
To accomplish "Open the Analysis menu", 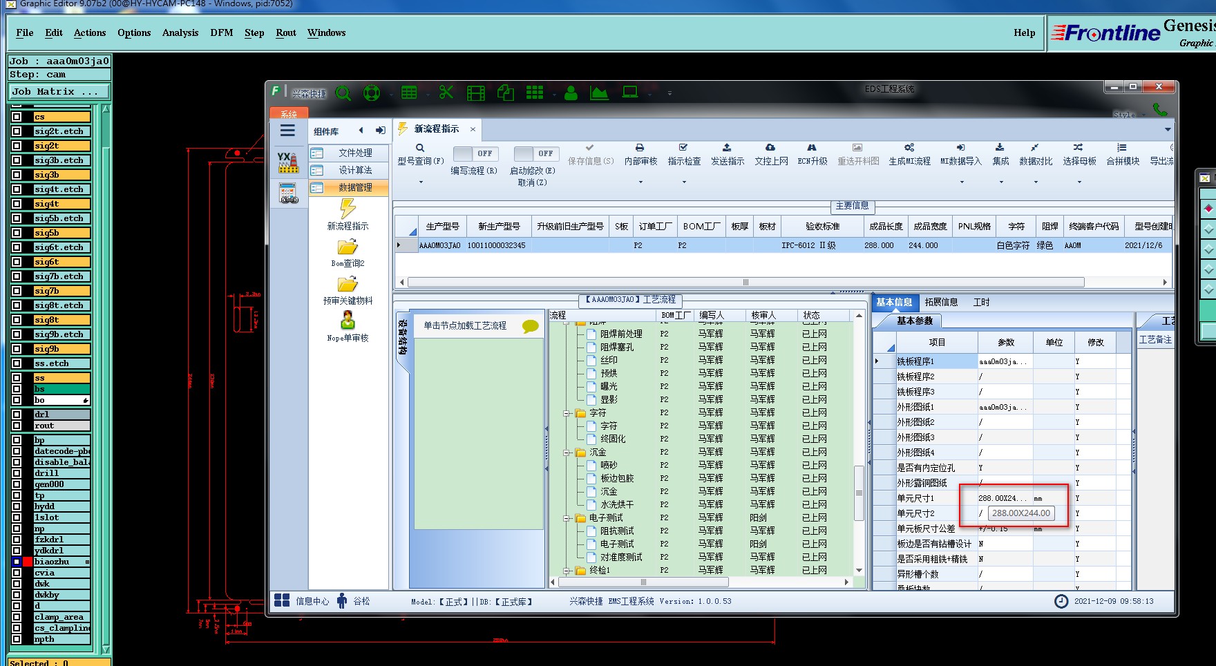I will tap(180, 32).
